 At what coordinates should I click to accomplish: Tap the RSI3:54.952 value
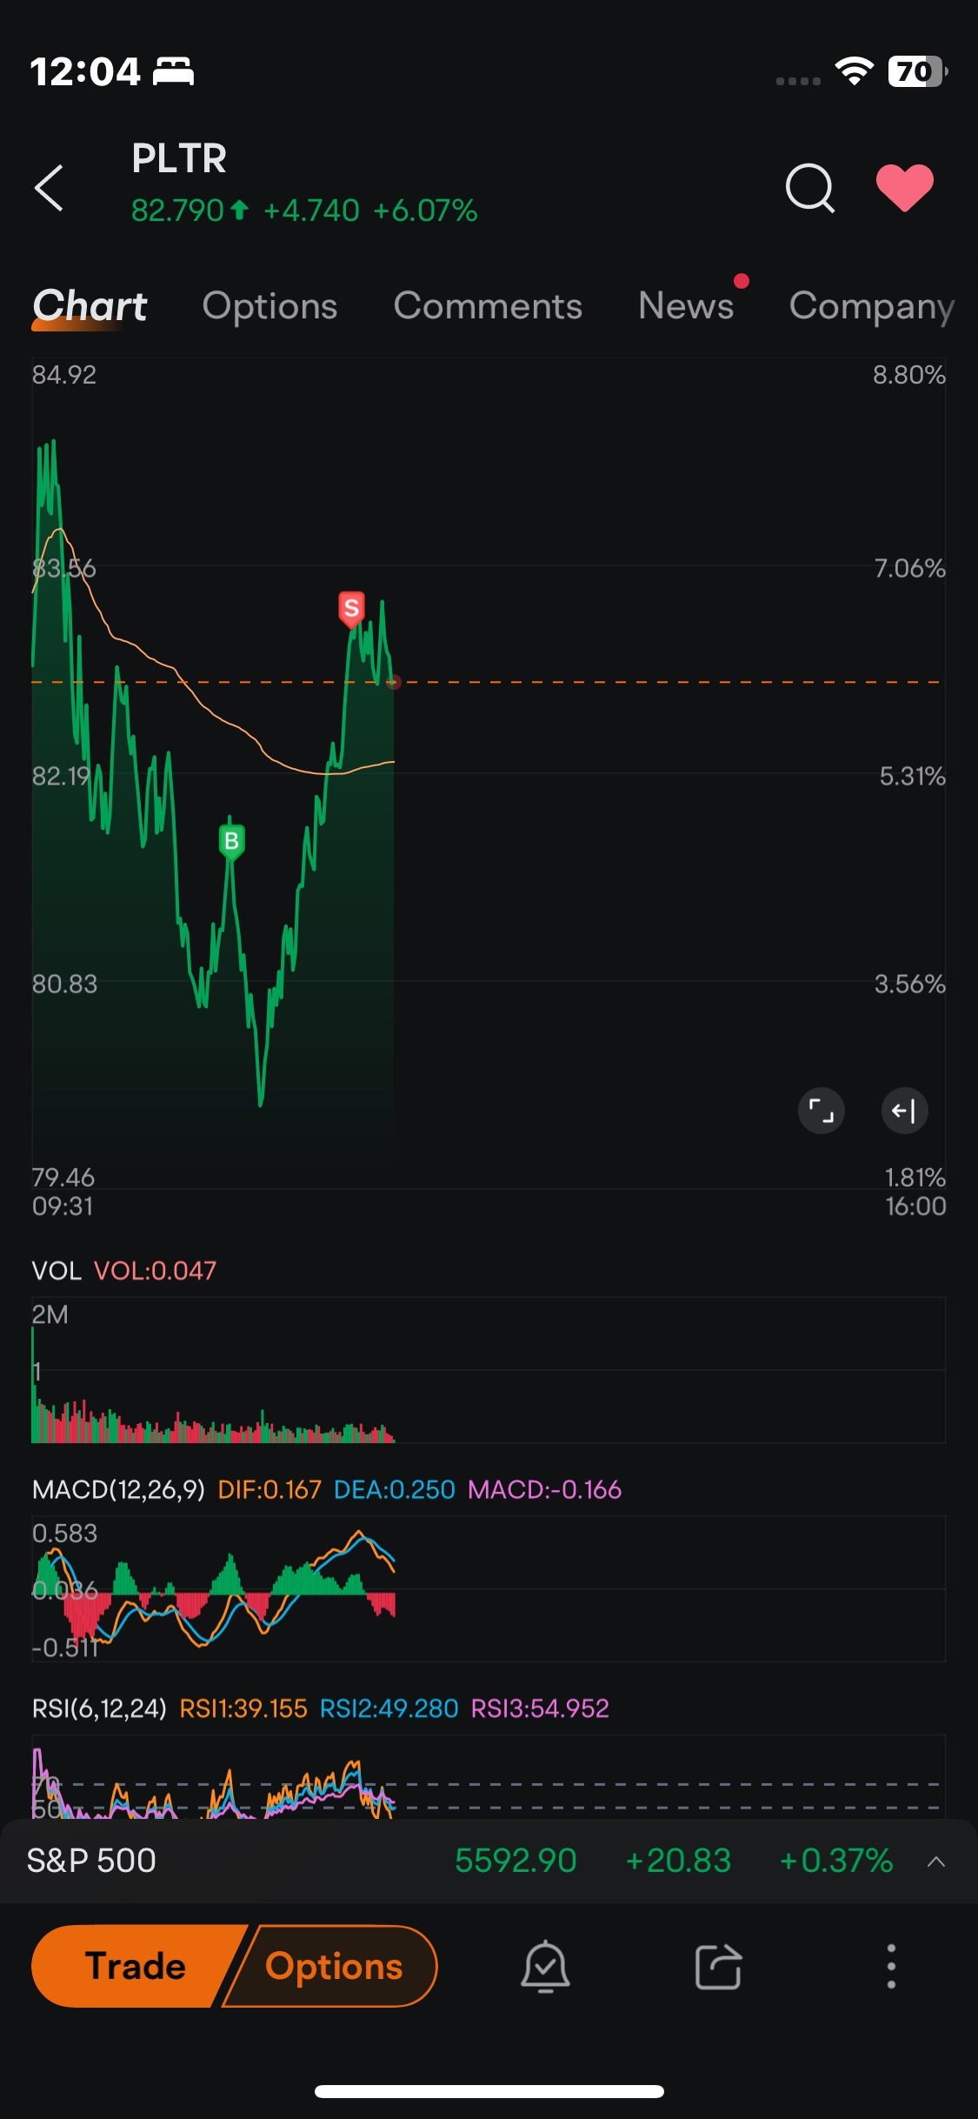click(x=540, y=1708)
